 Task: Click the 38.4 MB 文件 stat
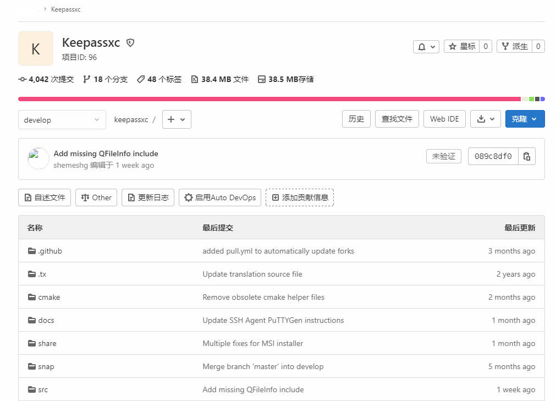(x=220, y=79)
